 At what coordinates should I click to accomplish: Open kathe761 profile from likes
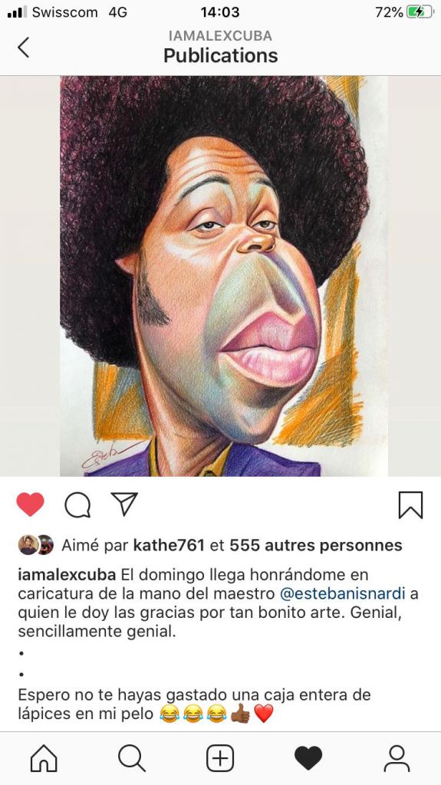pos(169,545)
